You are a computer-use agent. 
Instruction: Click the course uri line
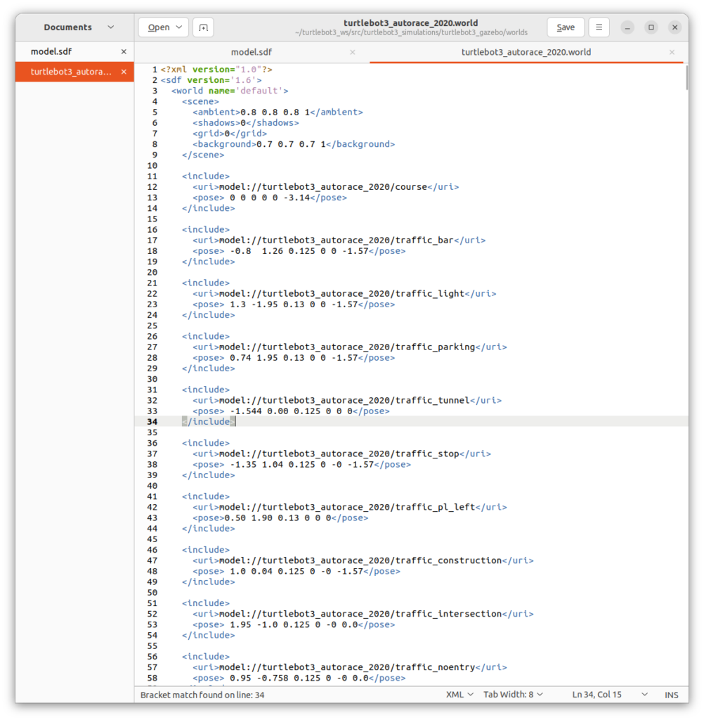point(325,187)
